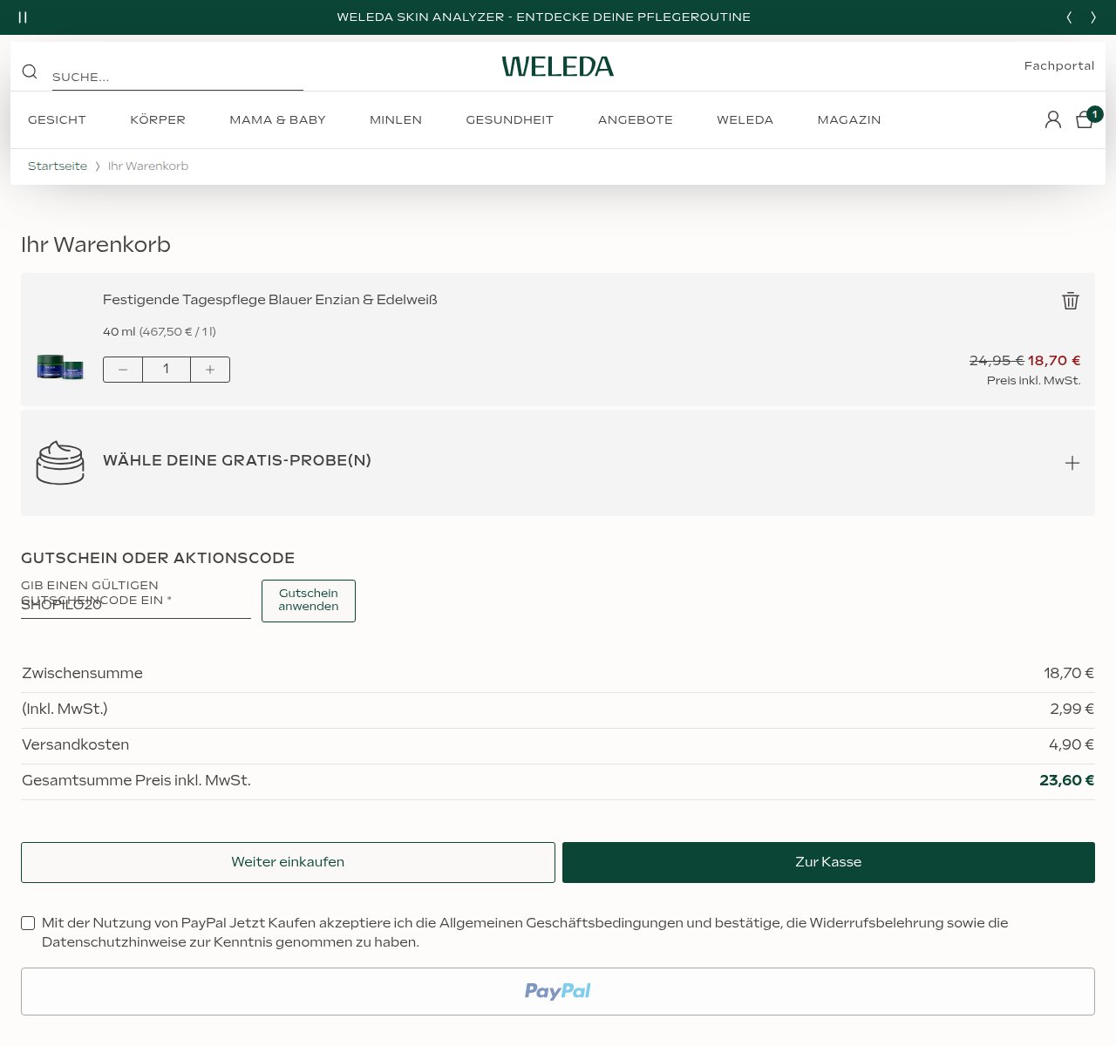Apply coupon with Gutschein anwenden
1116x1046 pixels.
(x=309, y=601)
